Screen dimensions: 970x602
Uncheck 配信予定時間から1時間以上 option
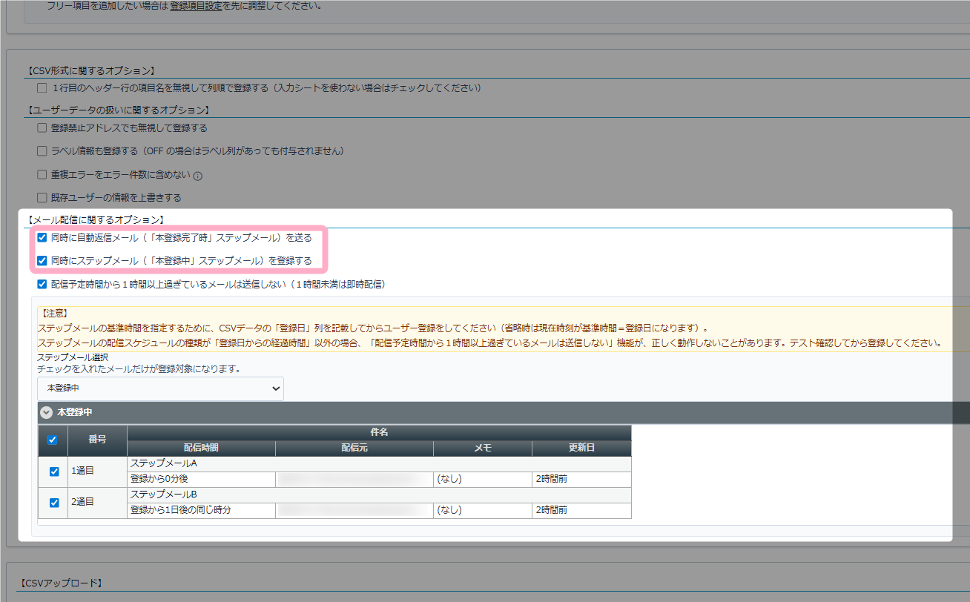(x=42, y=284)
